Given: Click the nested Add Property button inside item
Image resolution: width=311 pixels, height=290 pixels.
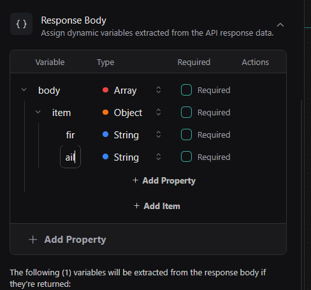Looking at the screenshot, I should click(x=164, y=180).
